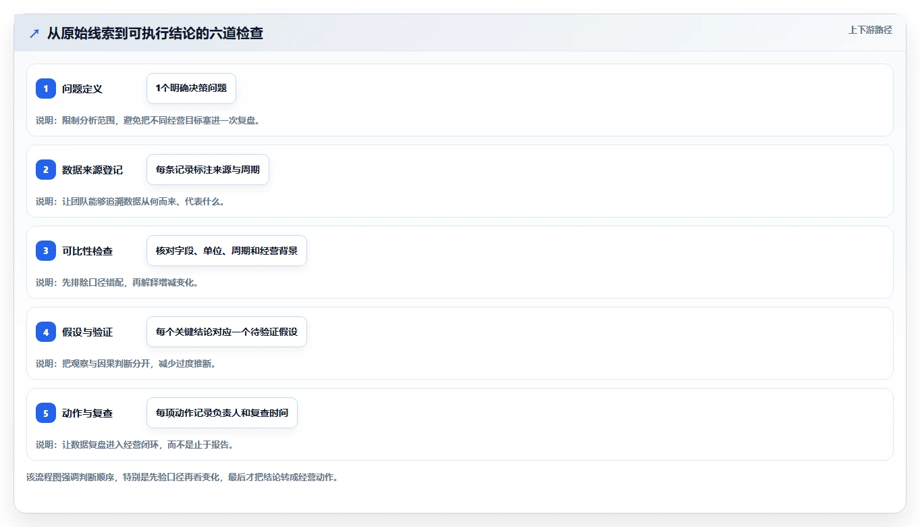
Task: Select the 假设与验证 step title
Action: [x=88, y=332]
